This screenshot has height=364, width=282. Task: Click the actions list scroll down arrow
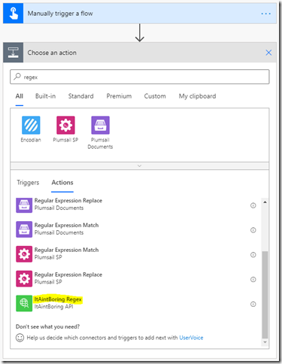pyautogui.click(x=265, y=342)
